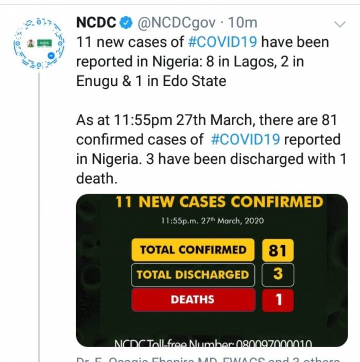Click the 10m tweet timestamp
The width and height of the screenshot is (360, 362).
[243, 23]
